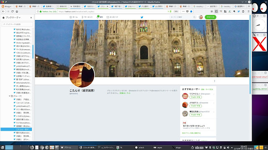Toggle the sidebar view toolbar button
Screen dimensions: 268x150
point(216,11)
